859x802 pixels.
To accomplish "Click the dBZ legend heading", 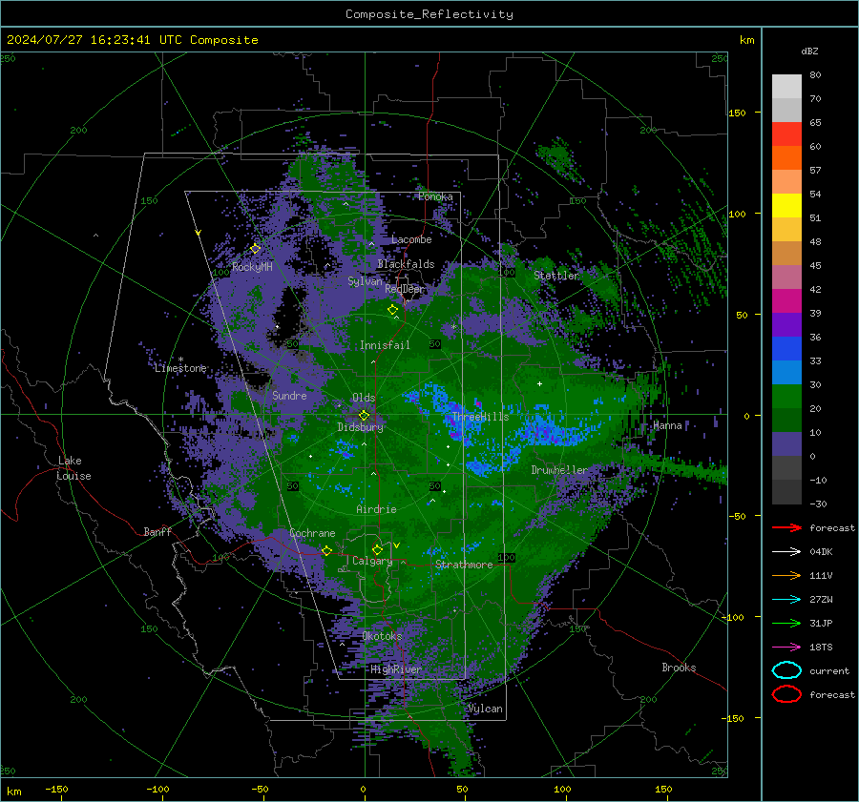I will 809,51.
